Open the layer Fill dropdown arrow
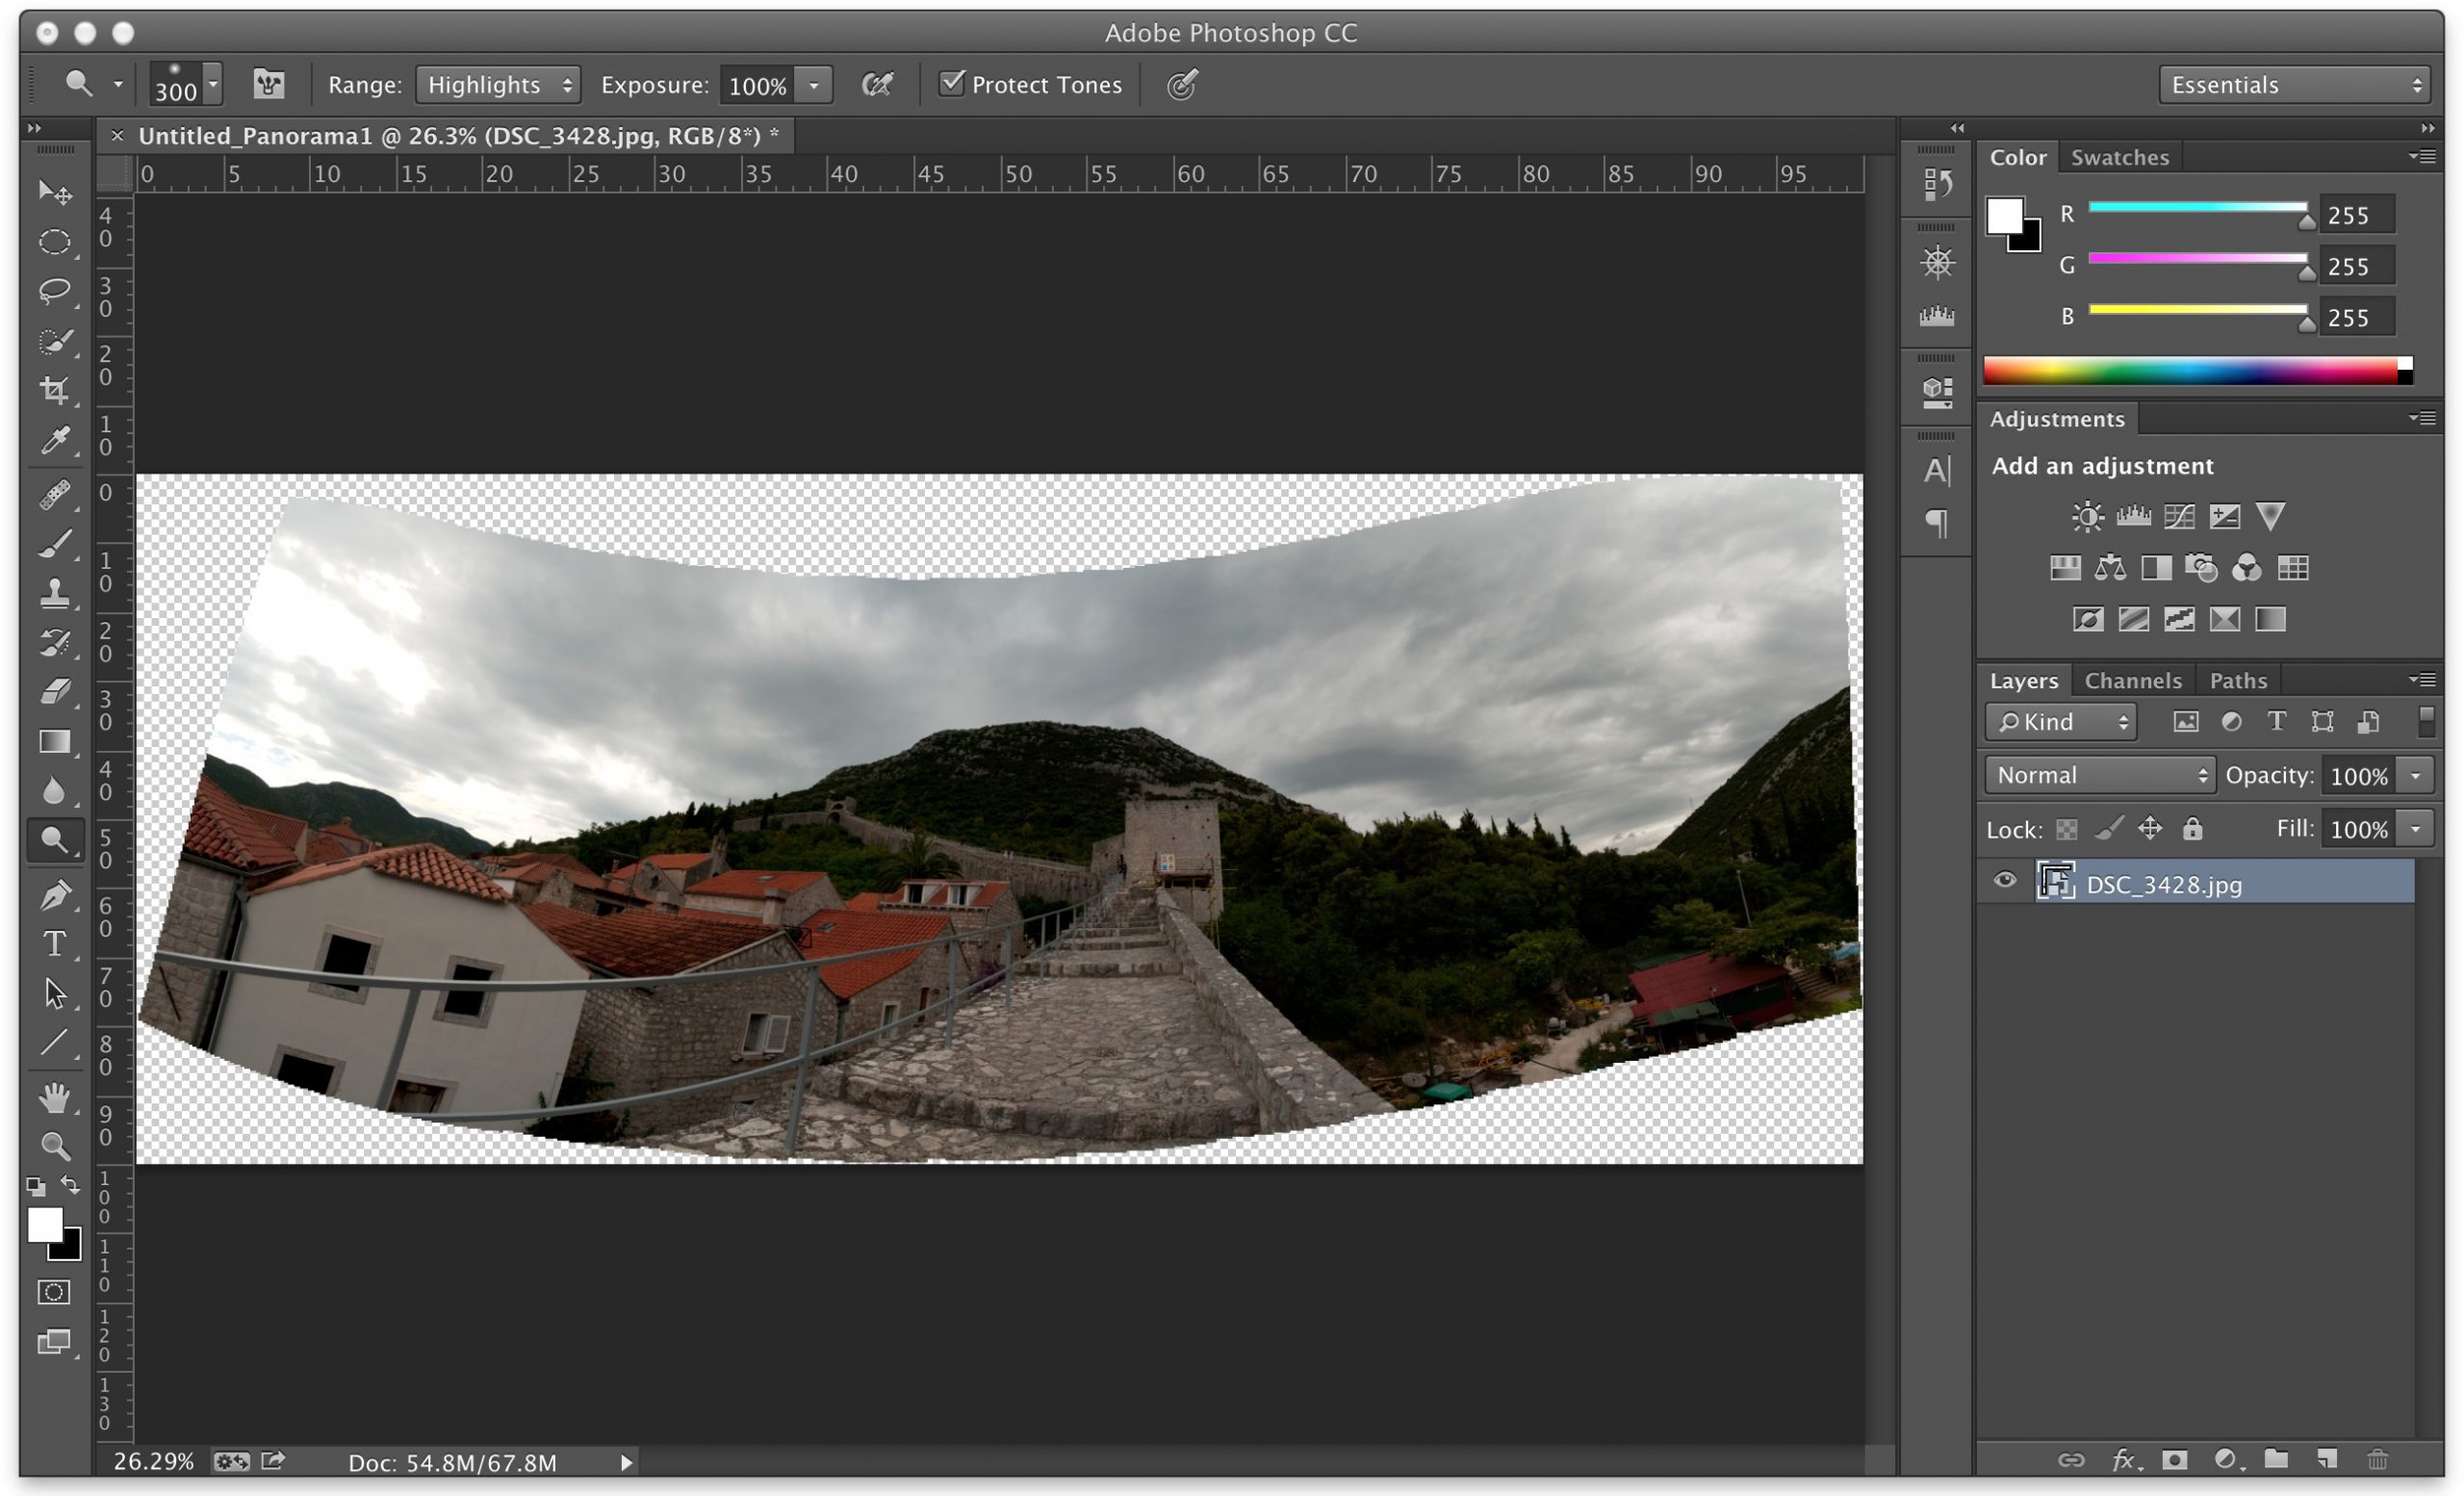Viewport: 2464px width, 1496px height. (x=2416, y=828)
